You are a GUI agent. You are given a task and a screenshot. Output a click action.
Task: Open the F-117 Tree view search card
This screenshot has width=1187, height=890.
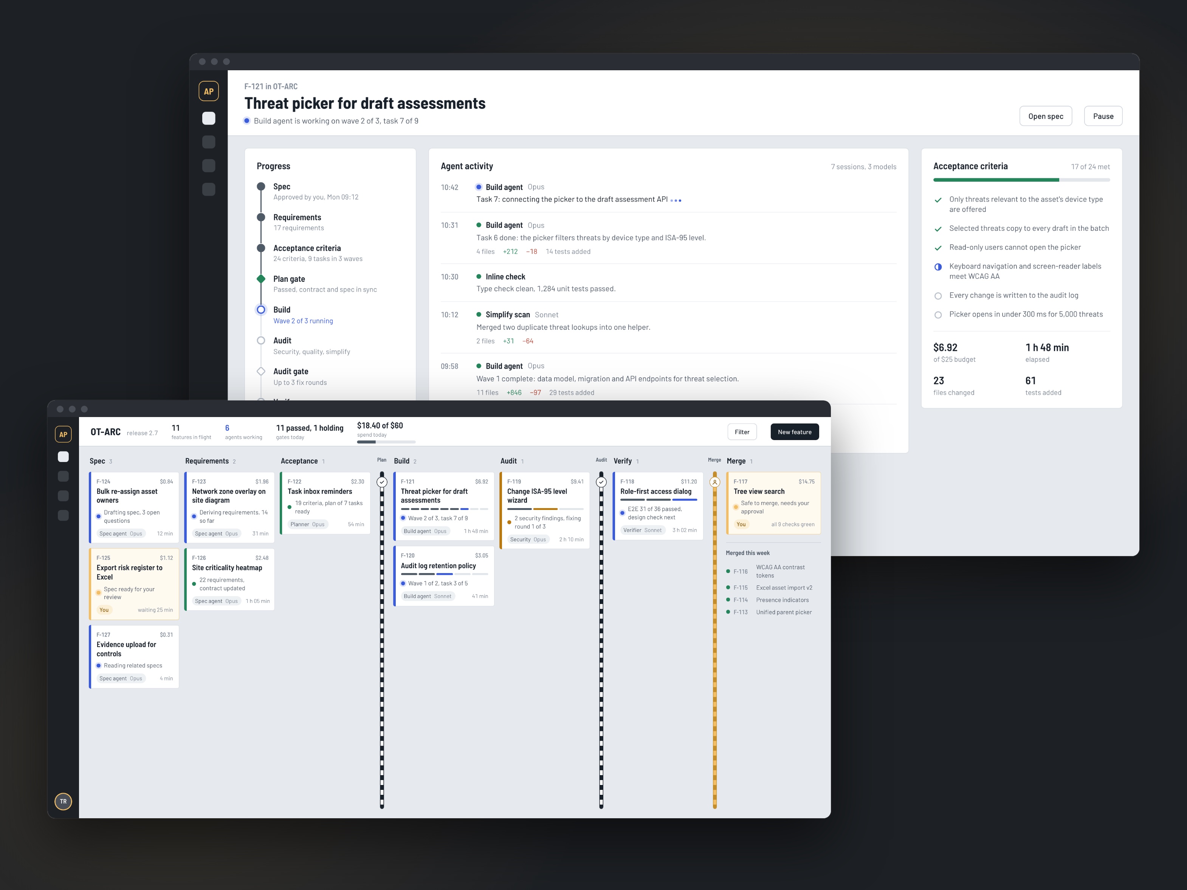[x=773, y=503]
